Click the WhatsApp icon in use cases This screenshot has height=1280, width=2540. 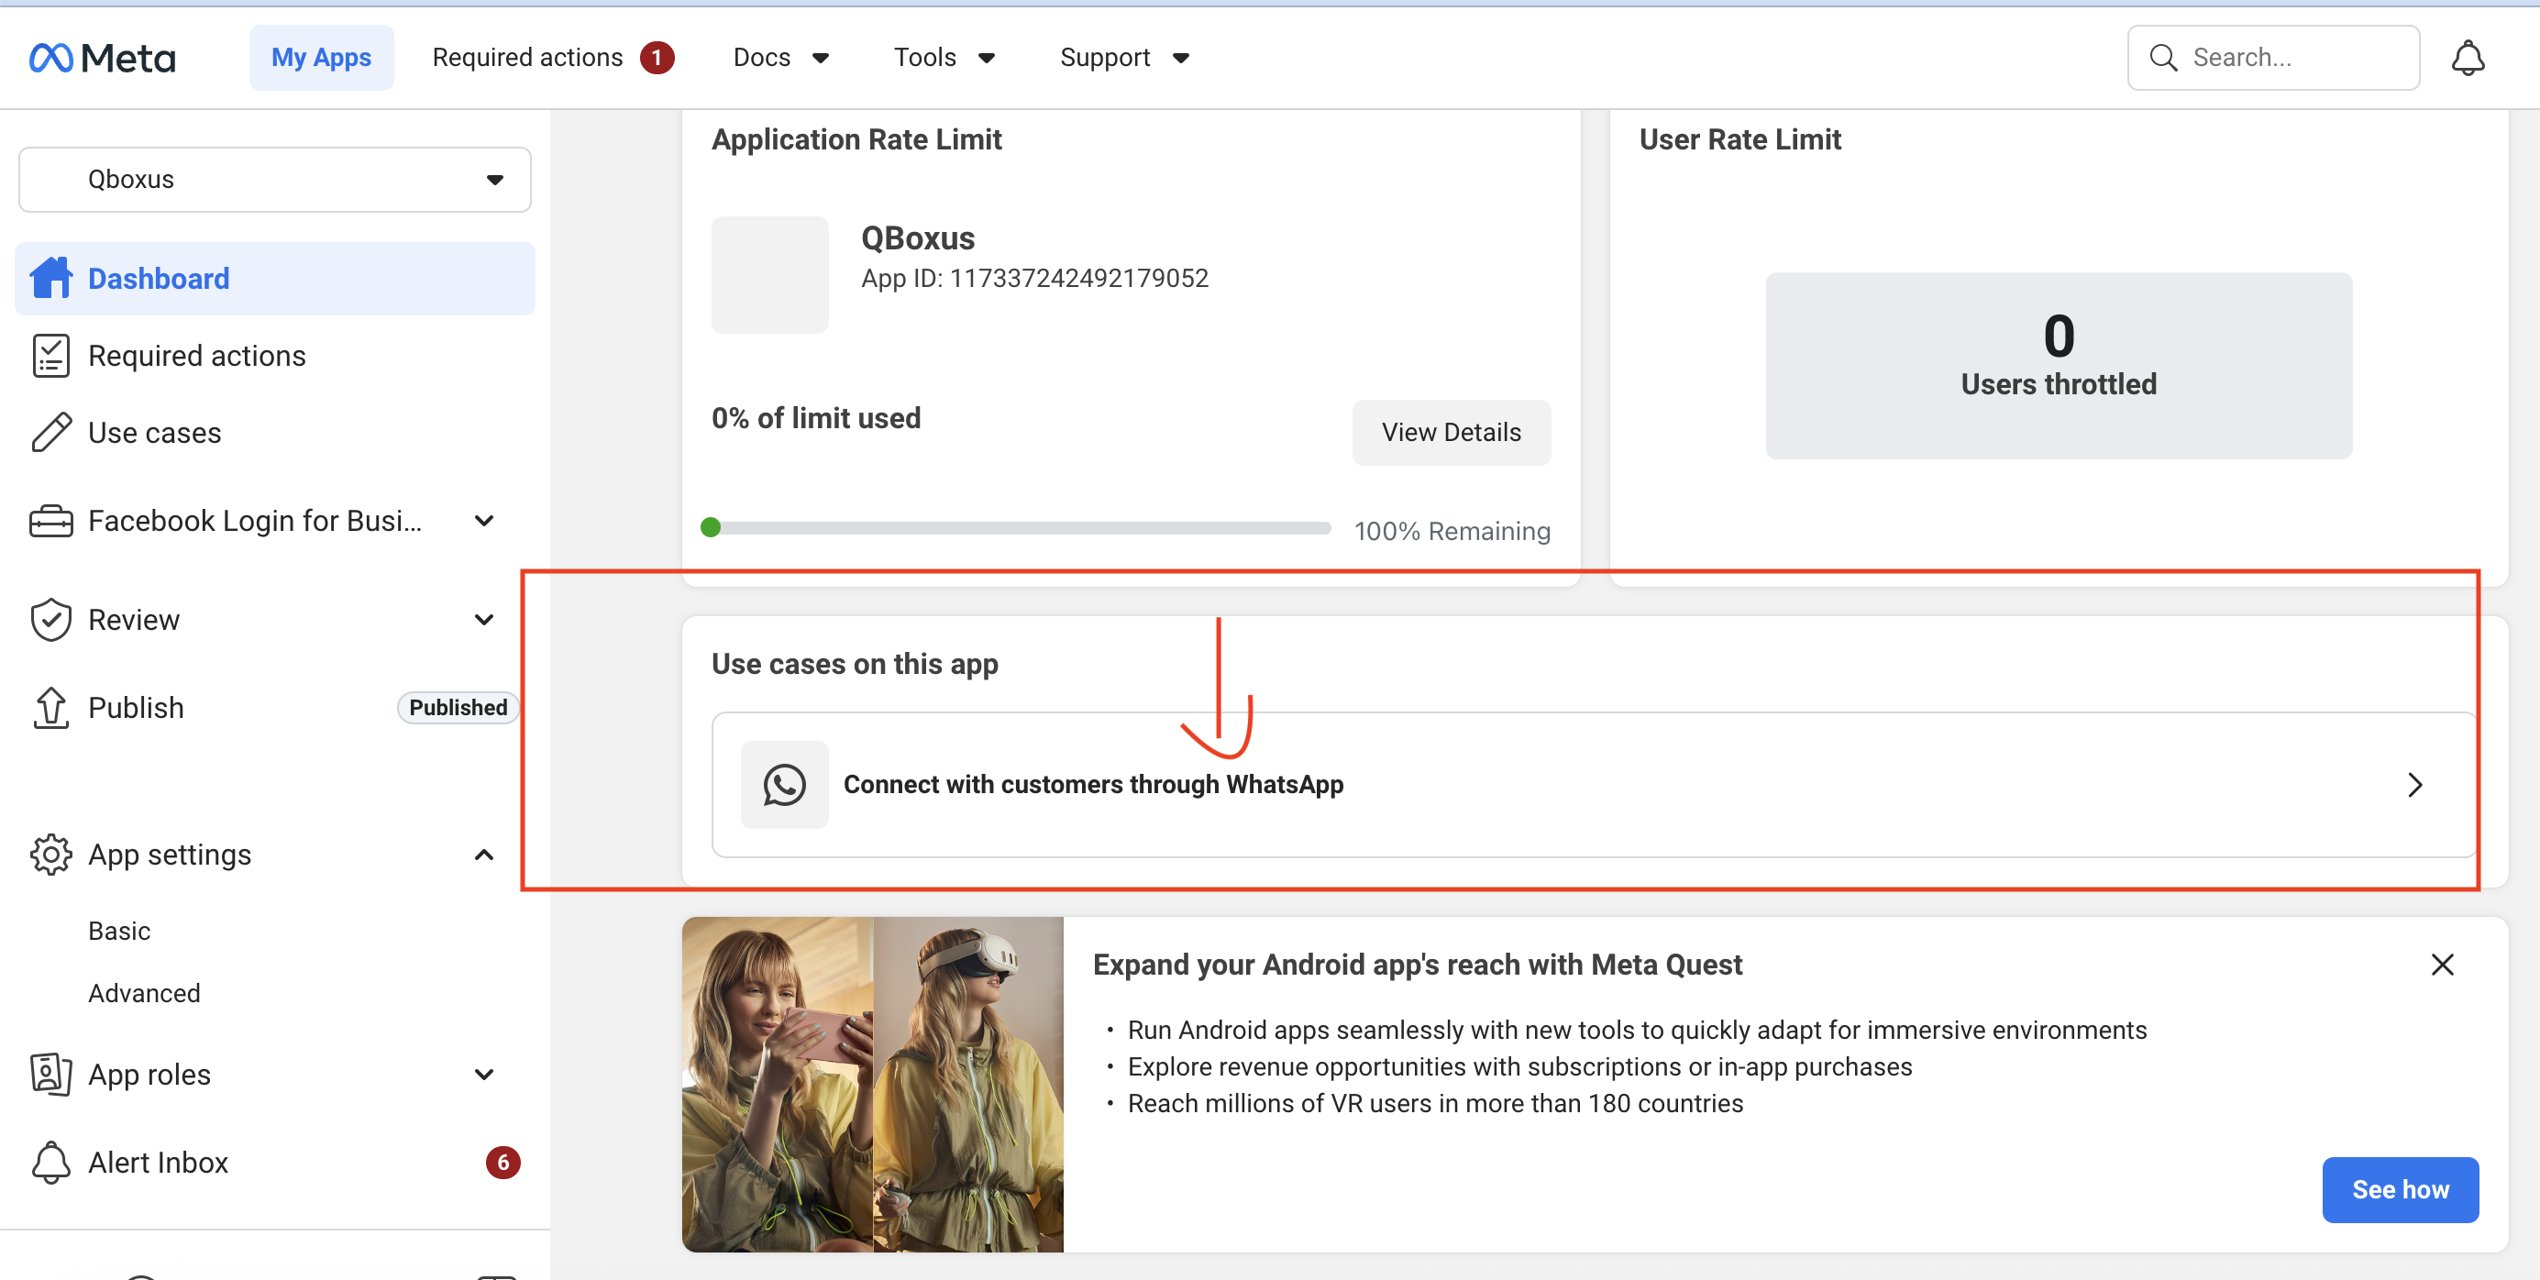click(x=785, y=785)
